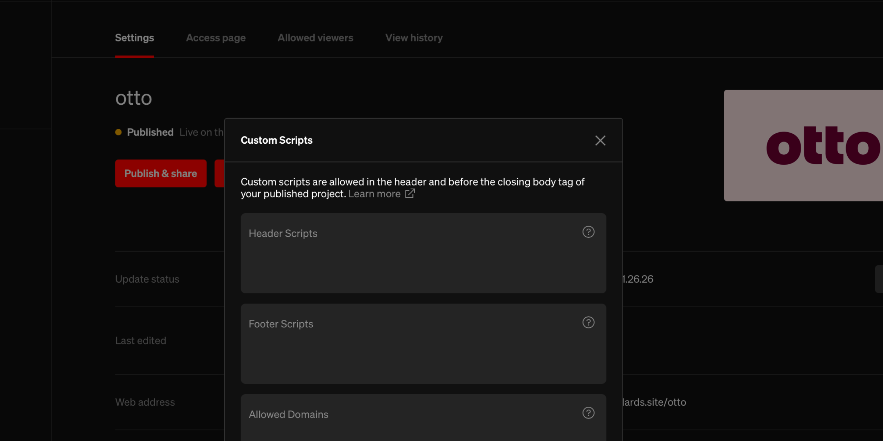Select the Settings tab
The image size is (883, 441).
134,38
